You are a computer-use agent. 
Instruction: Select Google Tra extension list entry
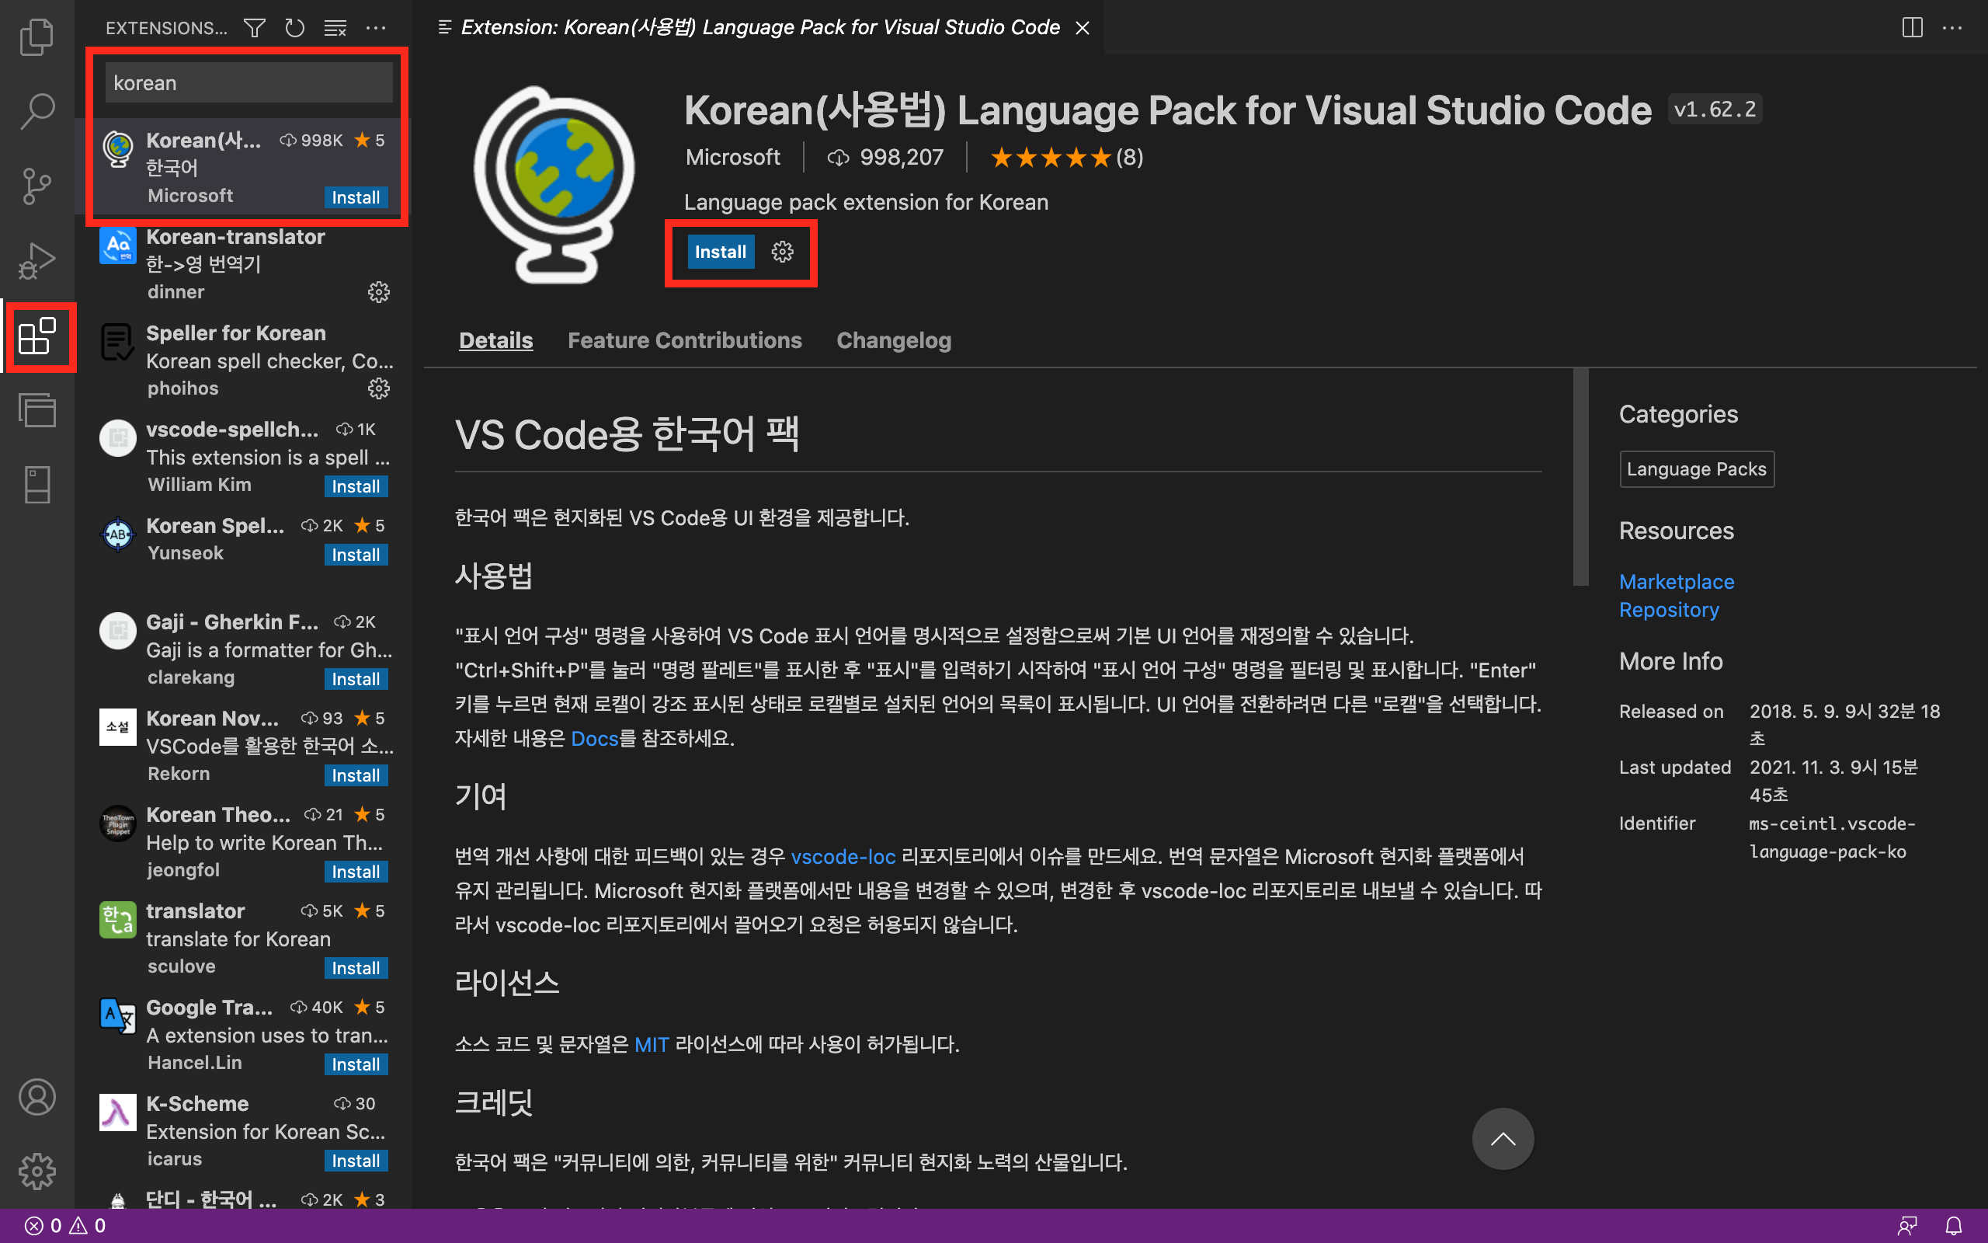(243, 1034)
